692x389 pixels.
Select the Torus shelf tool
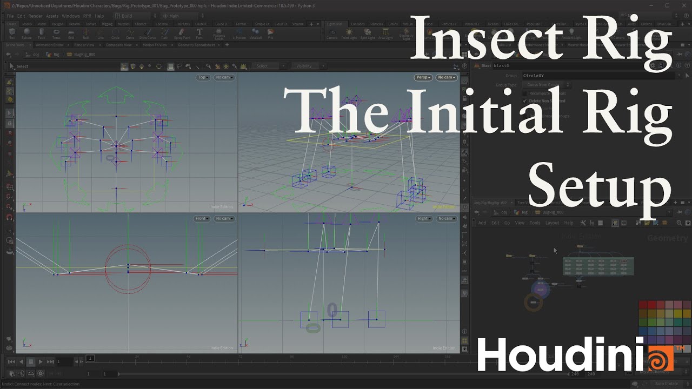(x=56, y=34)
